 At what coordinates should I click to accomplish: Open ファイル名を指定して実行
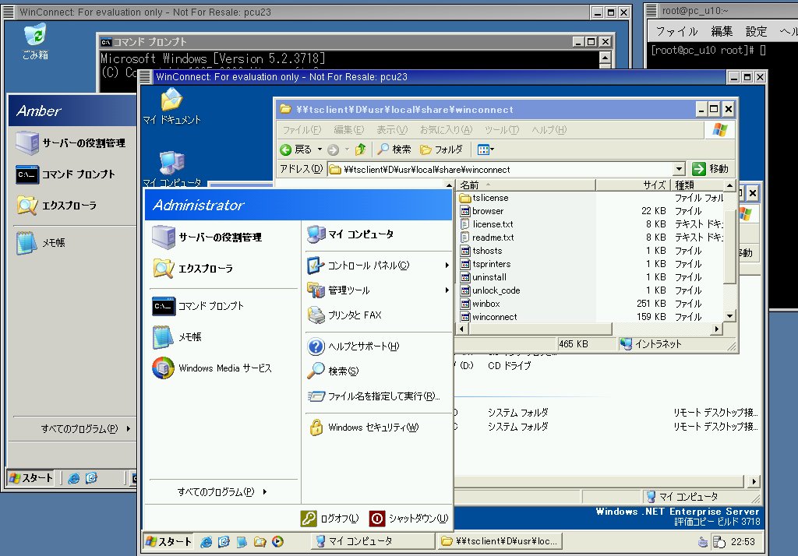click(373, 396)
